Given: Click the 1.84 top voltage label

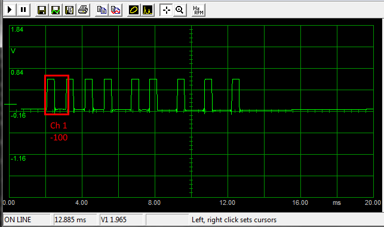Looking at the screenshot, I should tap(17, 29).
